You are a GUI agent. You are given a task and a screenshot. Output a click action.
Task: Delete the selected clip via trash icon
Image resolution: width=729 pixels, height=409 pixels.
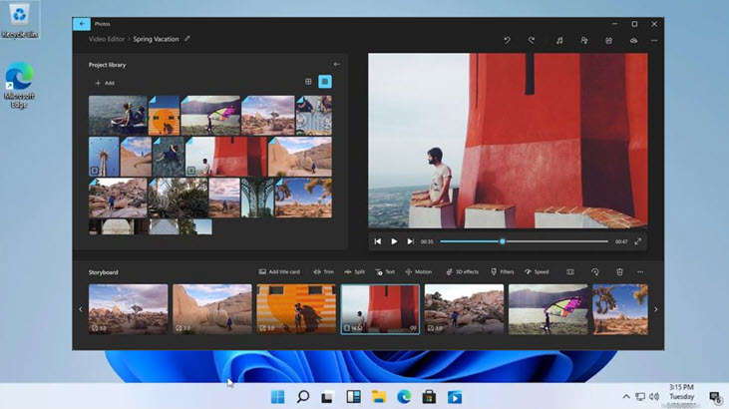619,271
